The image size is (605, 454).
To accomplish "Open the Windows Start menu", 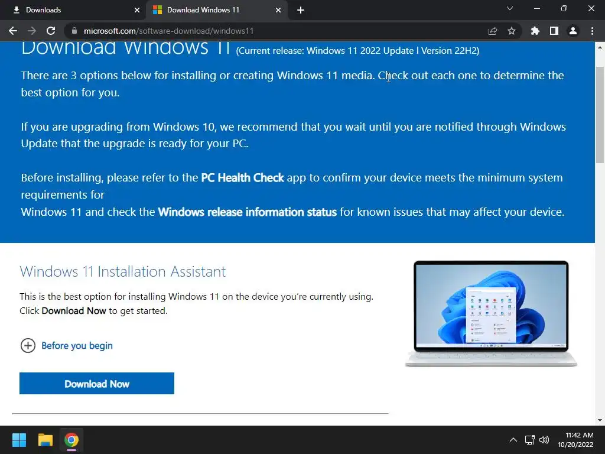I will [x=19, y=440].
